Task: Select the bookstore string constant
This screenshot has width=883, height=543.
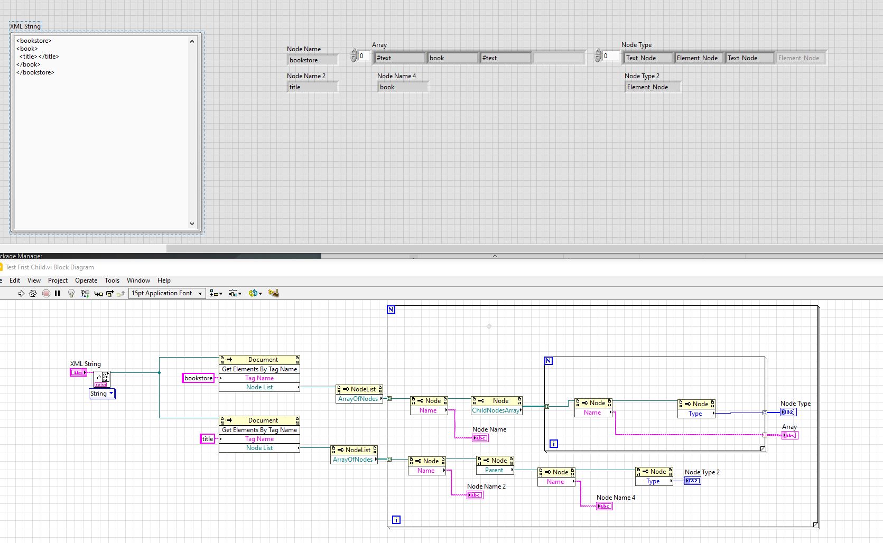Action: click(198, 378)
